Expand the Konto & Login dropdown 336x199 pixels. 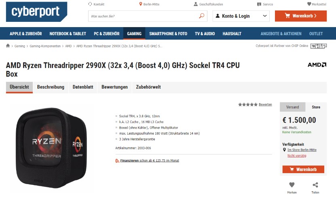[241, 16]
